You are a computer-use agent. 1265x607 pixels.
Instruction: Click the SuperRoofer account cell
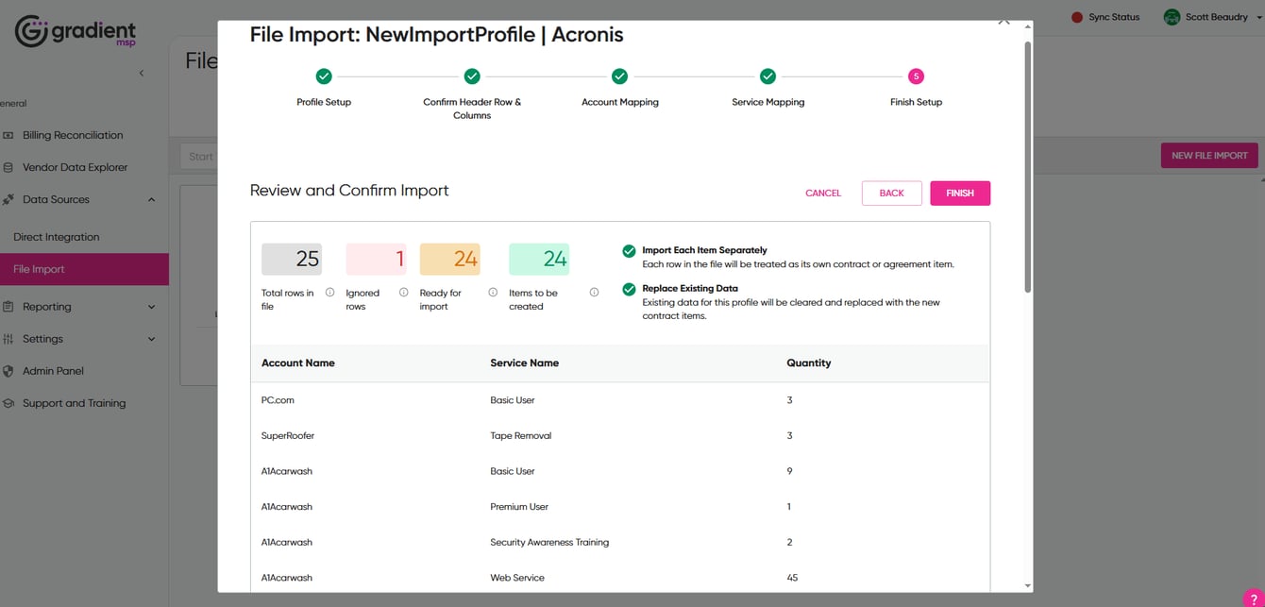(x=288, y=436)
